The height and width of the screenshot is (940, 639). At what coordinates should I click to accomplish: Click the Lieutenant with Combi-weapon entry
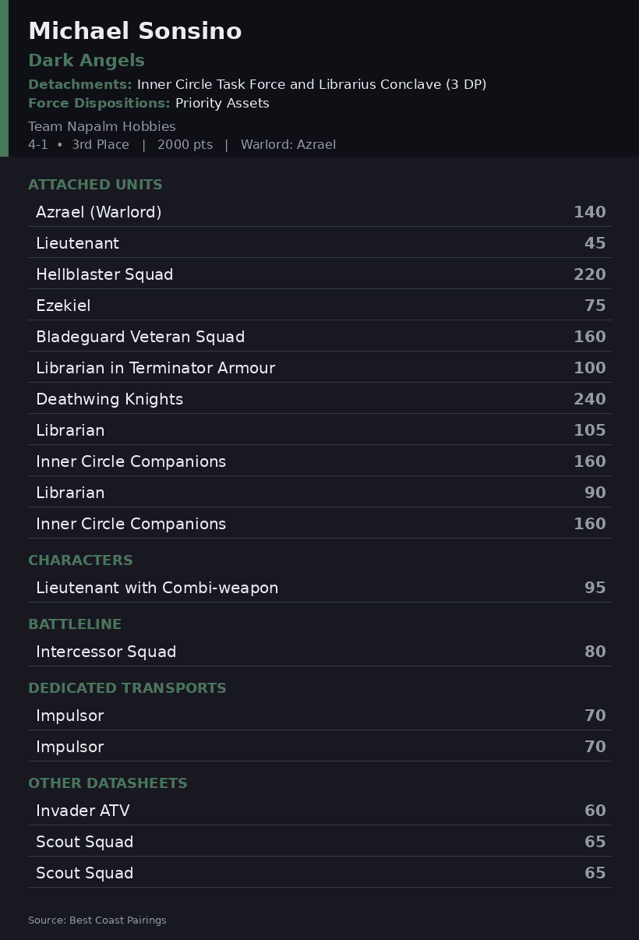coord(319,588)
